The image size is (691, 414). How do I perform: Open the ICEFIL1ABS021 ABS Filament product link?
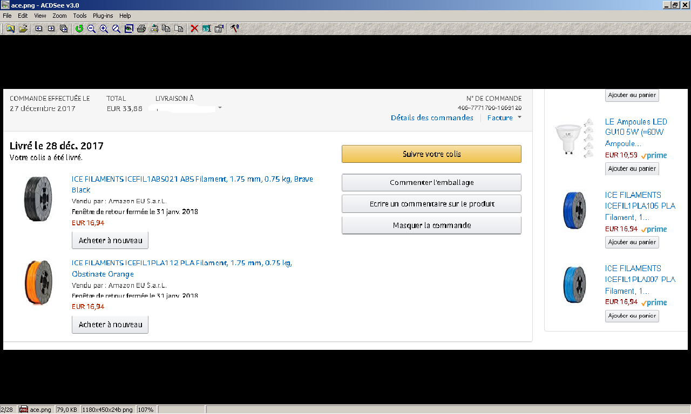coord(192,184)
